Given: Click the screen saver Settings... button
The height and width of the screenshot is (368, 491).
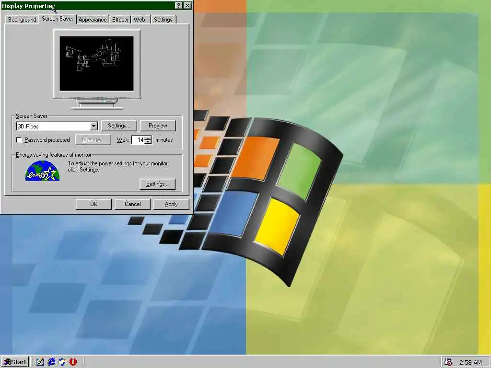Looking at the screenshot, I should click(119, 126).
